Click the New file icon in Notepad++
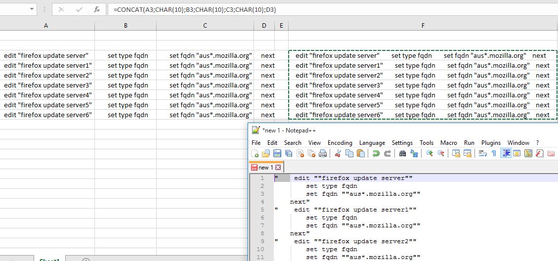 pos(255,153)
